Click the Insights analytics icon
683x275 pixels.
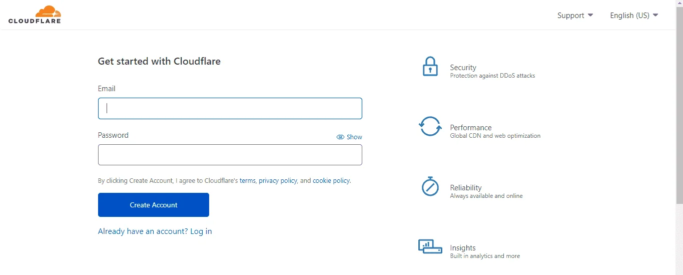pos(430,246)
